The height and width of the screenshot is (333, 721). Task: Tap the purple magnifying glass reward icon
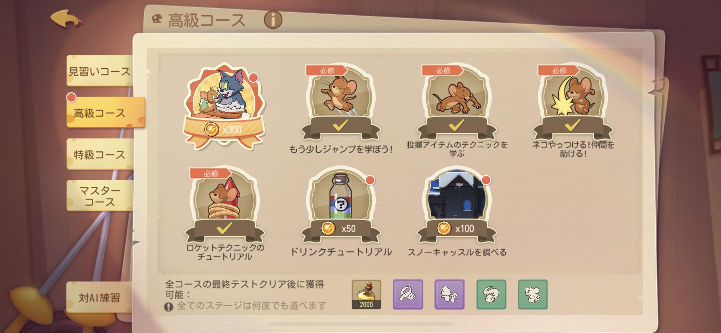pyautogui.click(x=408, y=294)
